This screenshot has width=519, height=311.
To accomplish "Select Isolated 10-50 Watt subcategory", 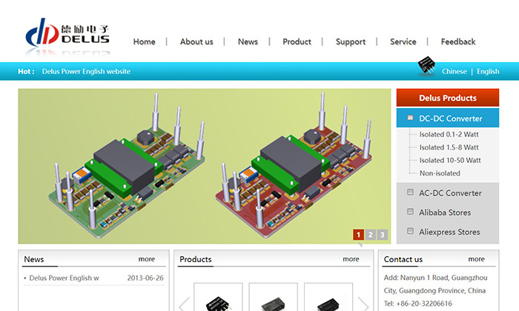I will 450,160.
